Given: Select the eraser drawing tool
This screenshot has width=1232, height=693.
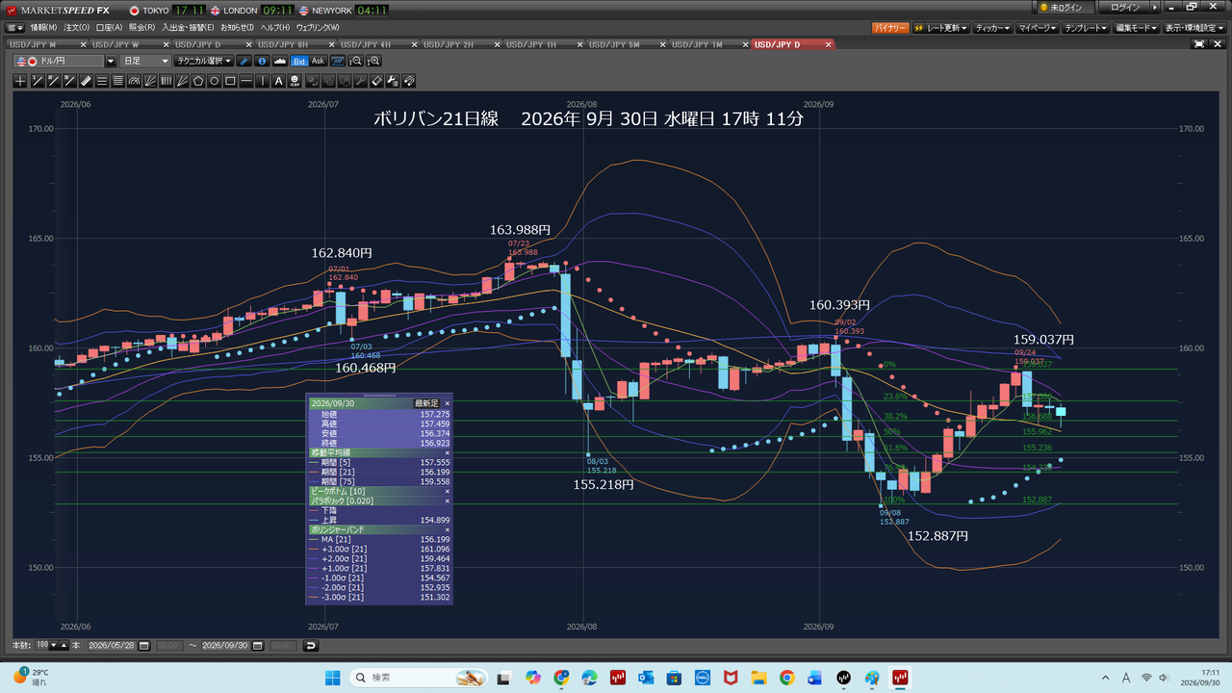Looking at the screenshot, I should coord(375,81).
